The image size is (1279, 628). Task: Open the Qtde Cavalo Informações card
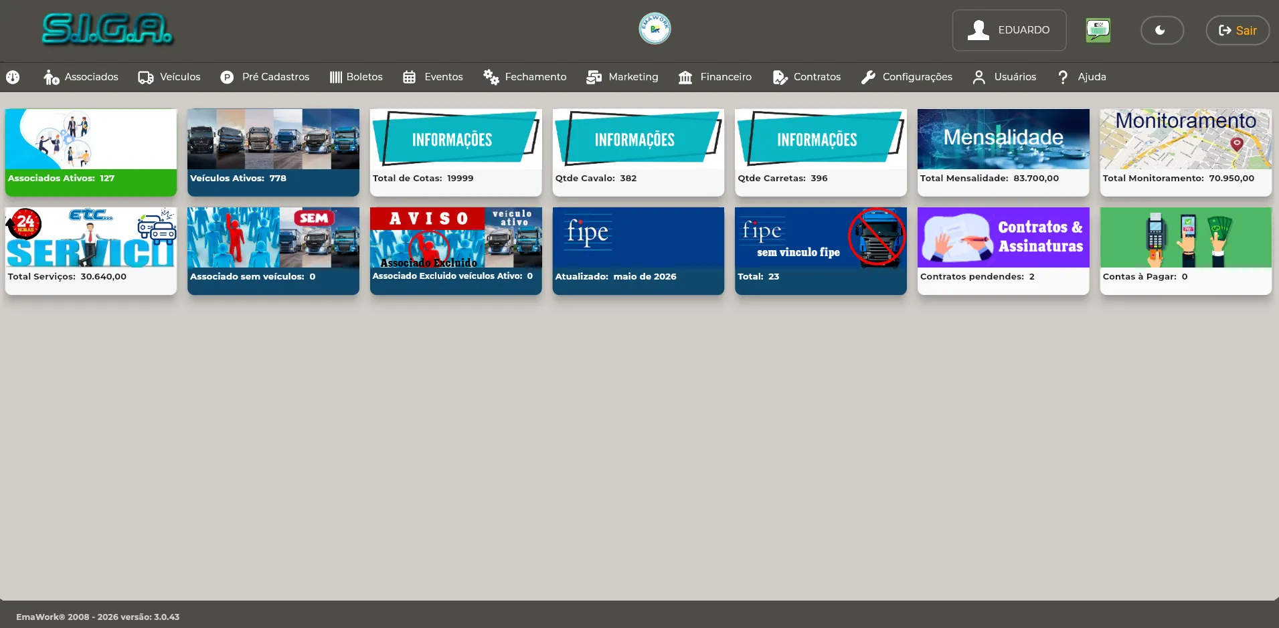point(638,139)
